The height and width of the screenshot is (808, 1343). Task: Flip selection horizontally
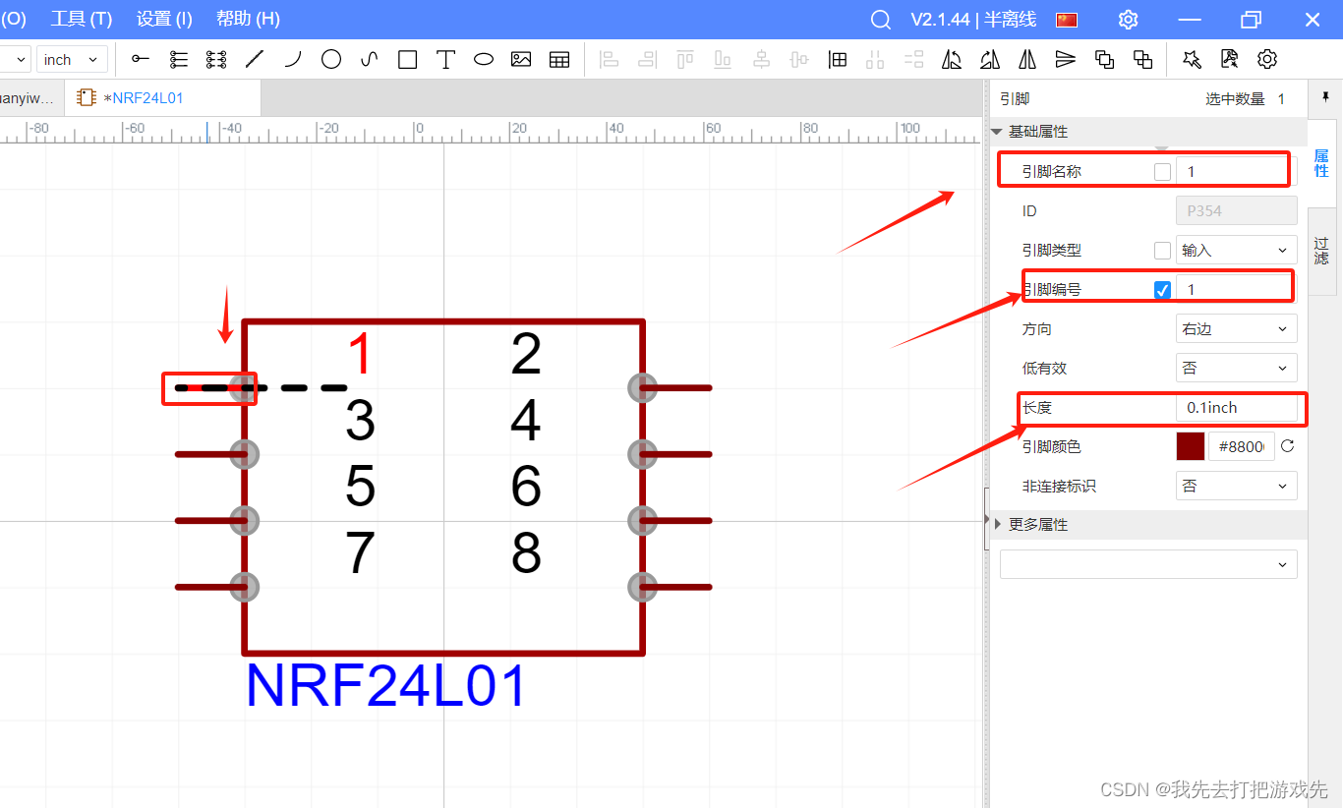tap(1027, 59)
